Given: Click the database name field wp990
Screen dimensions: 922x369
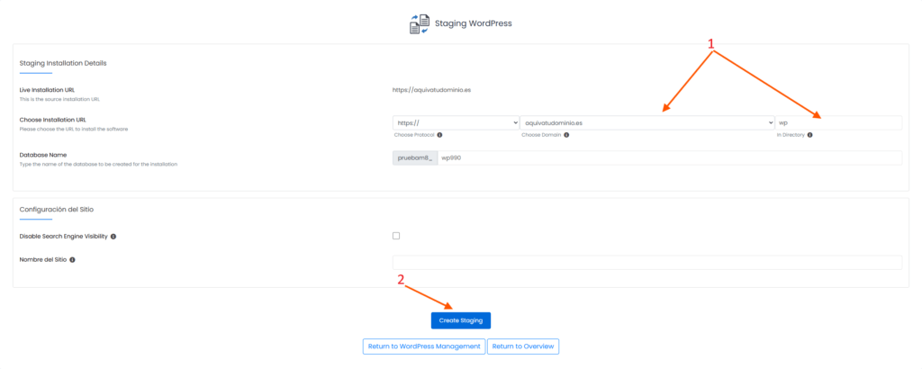Looking at the screenshot, I should click(670, 158).
